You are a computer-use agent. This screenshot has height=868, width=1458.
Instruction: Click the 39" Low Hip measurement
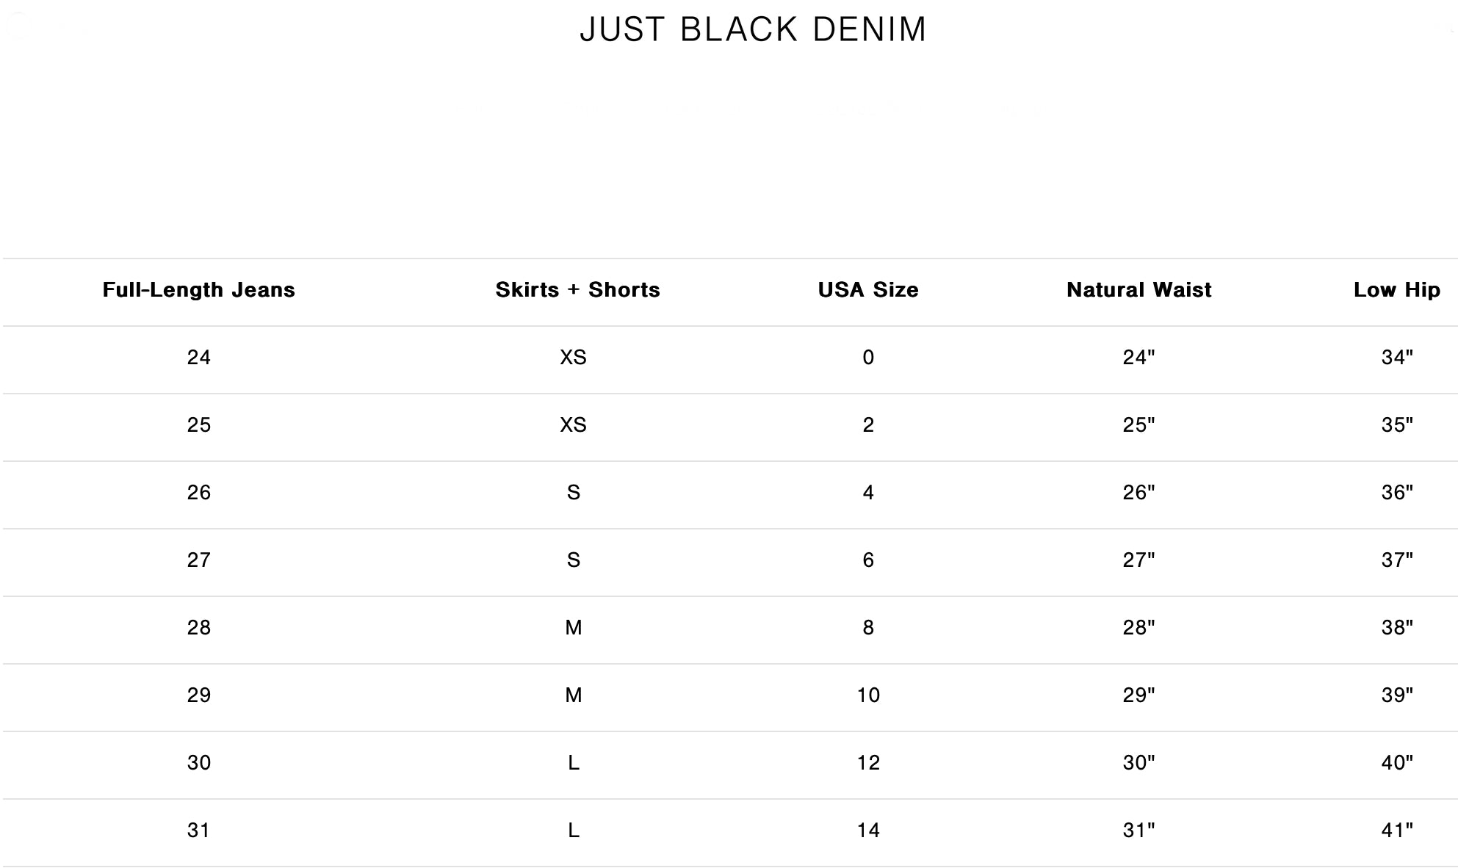(1396, 695)
